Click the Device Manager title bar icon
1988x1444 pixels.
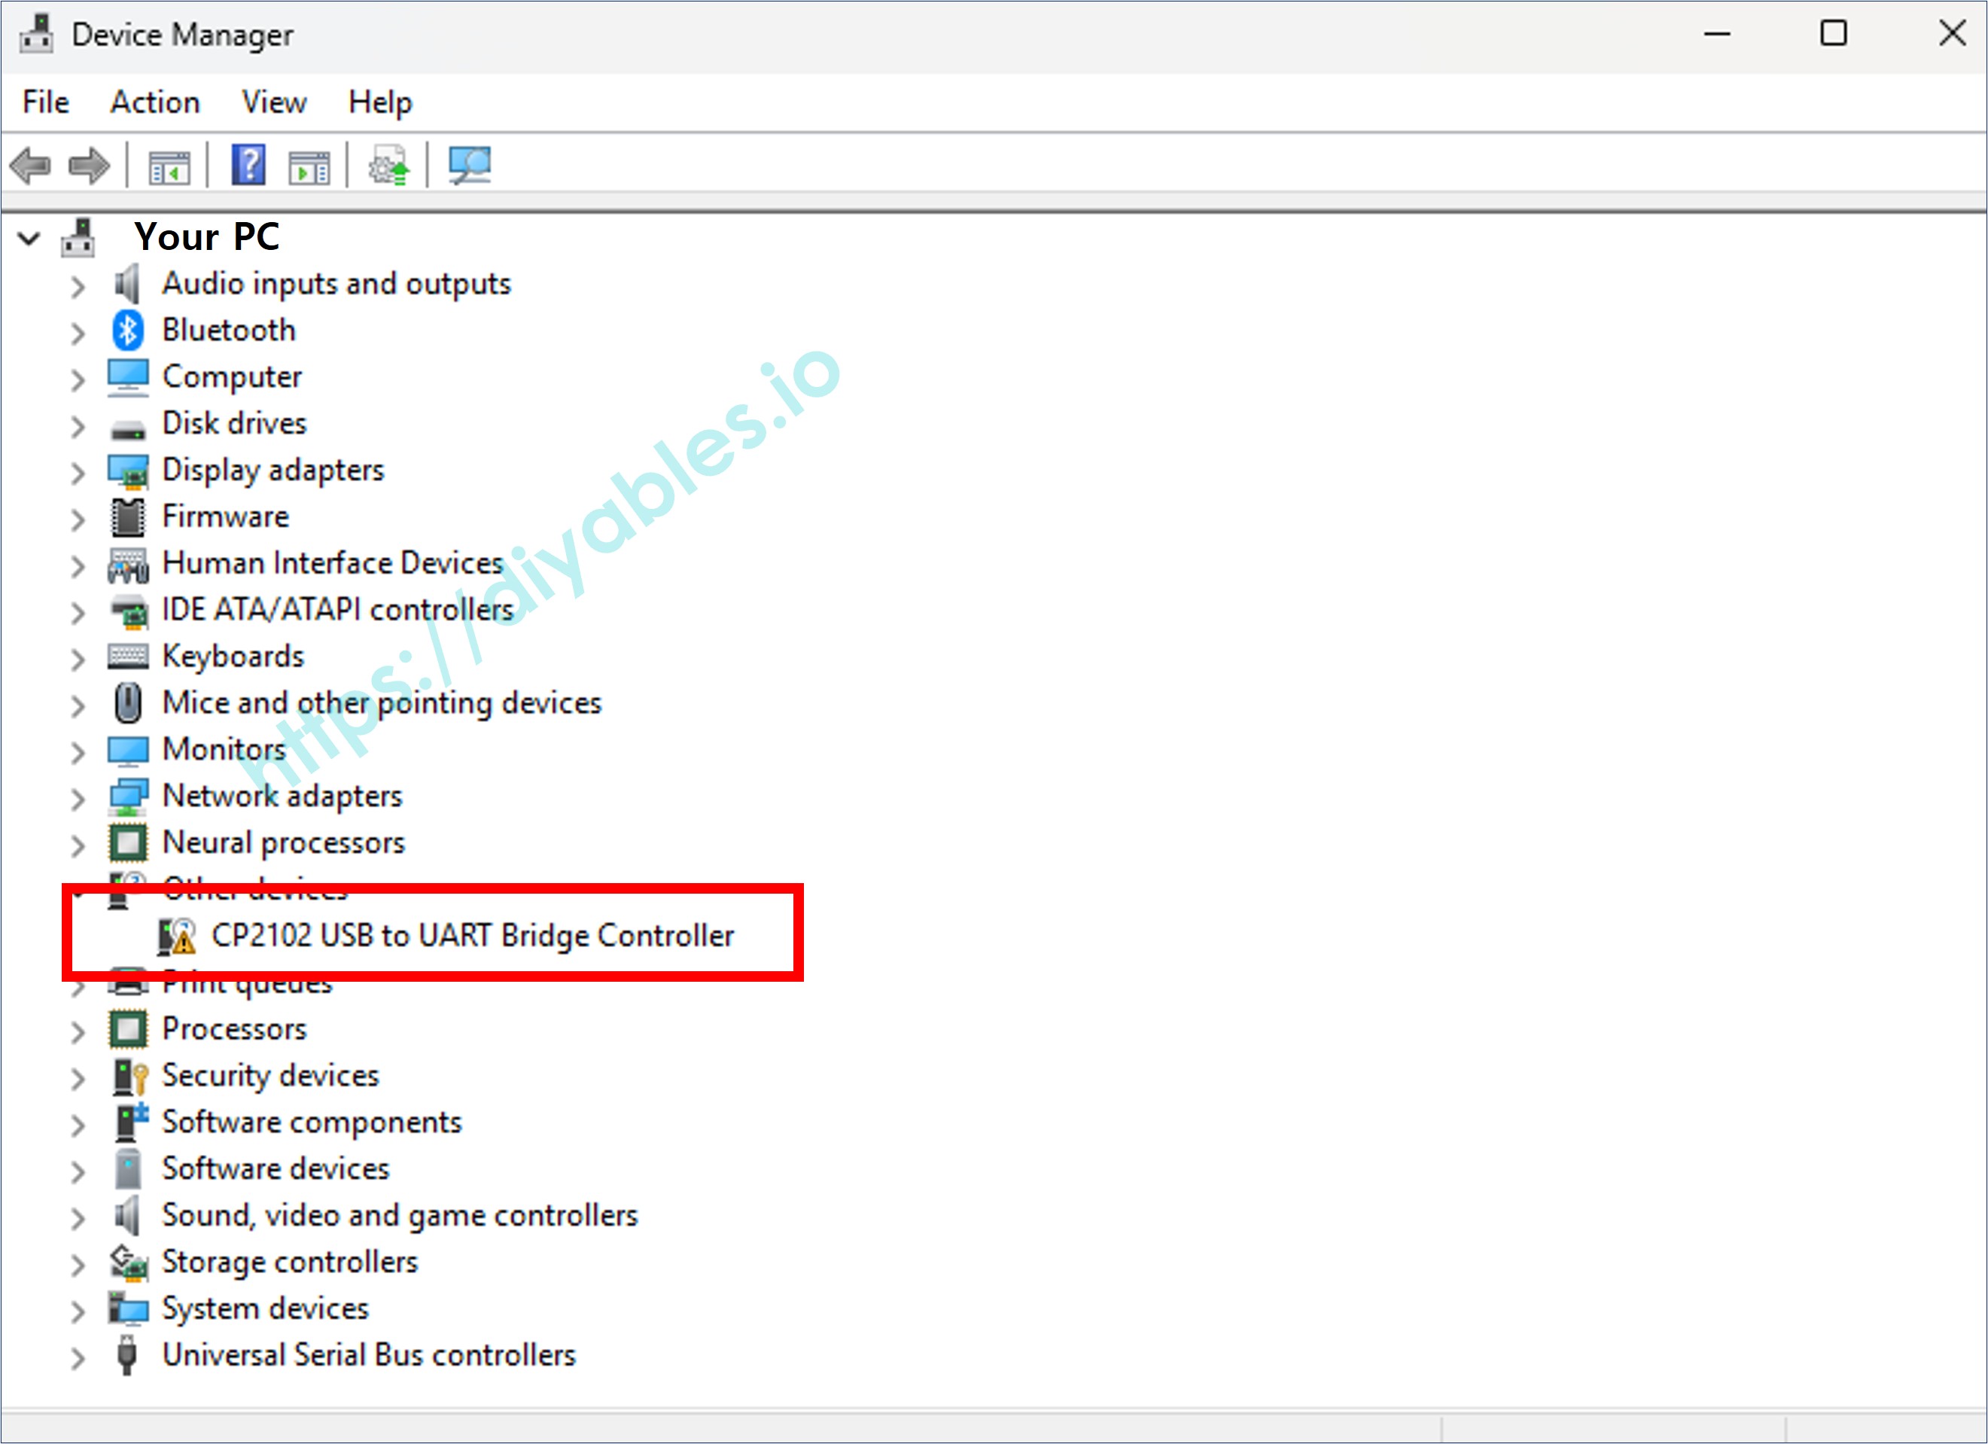[x=36, y=33]
